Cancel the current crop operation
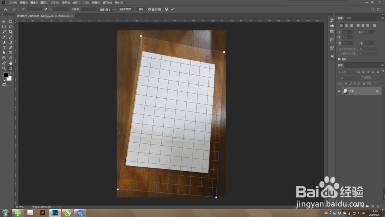Viewport: 385px width, 217px height. [x=166, y=9]
